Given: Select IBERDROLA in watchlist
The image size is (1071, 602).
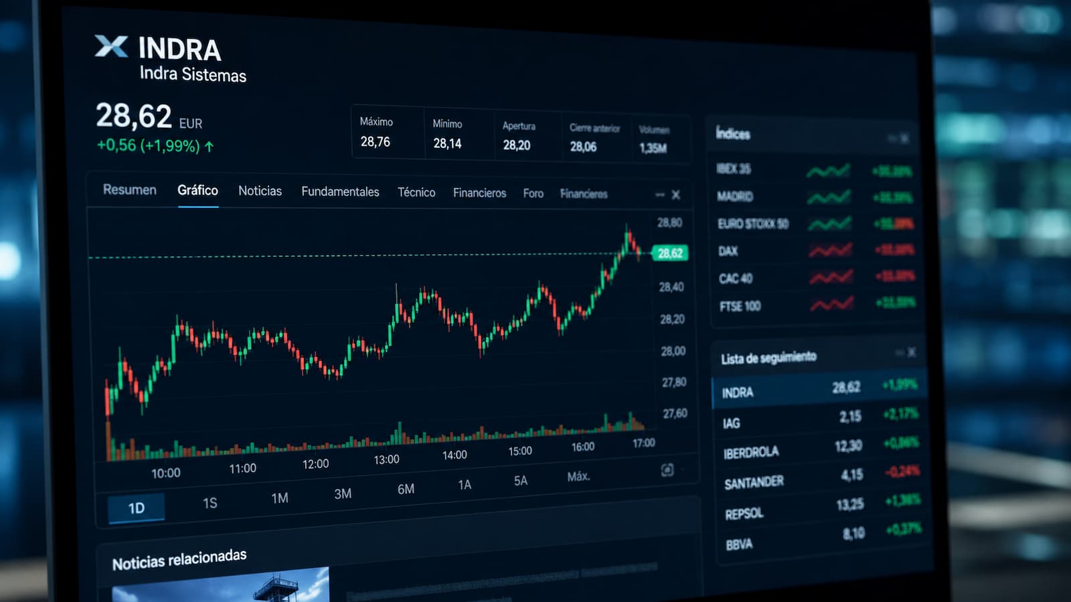Looking at the screenshot, I should 821,449.
